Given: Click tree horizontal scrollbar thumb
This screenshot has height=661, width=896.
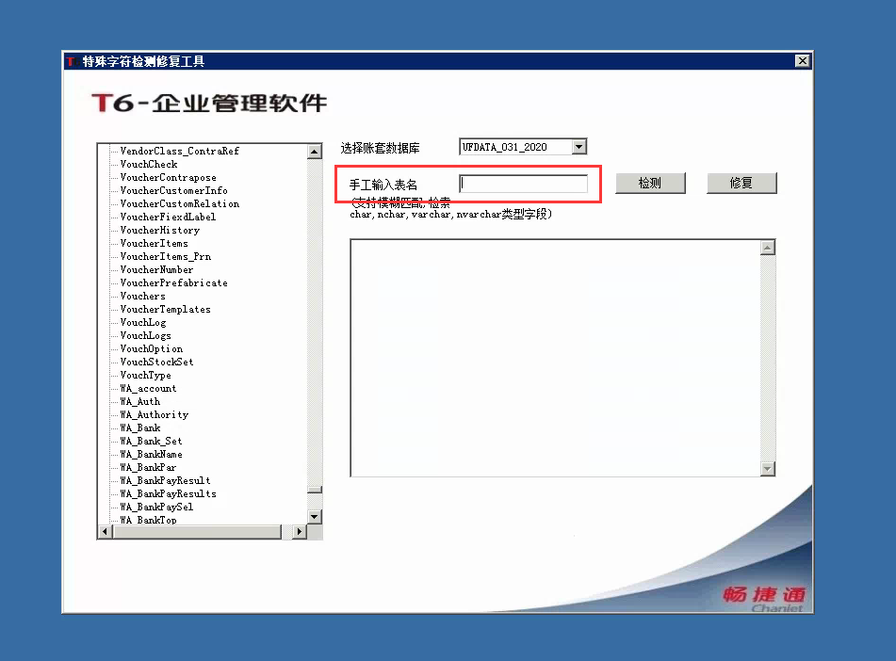Looking at the screenshot, I should click(x=198, y=532).
